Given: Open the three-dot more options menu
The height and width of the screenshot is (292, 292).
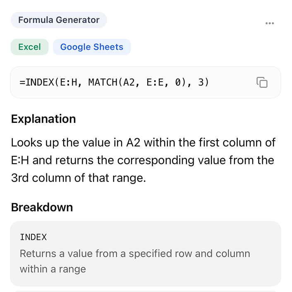Looking at the screenshot, I should (x=269, y=23).
